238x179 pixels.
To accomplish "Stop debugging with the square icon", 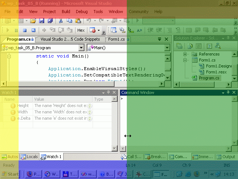I will point(25,30).
